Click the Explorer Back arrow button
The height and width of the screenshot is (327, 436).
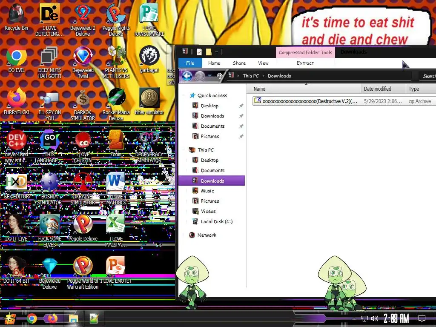pos(187,76)
